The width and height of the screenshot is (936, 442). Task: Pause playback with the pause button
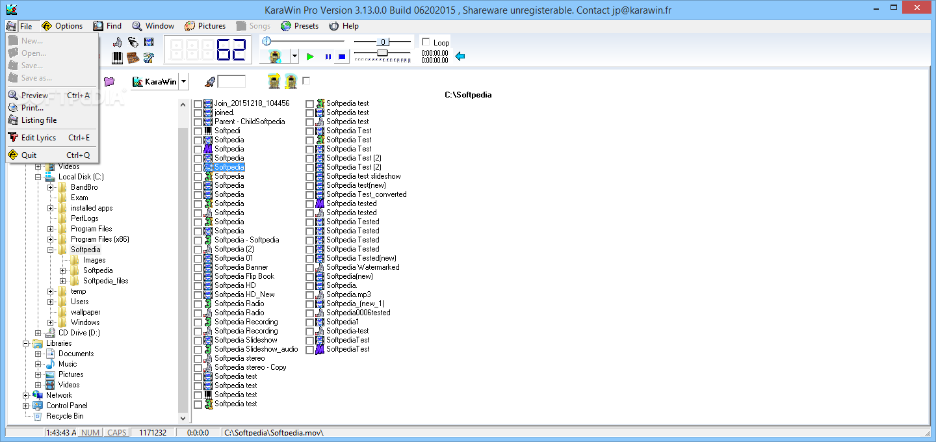(x=328, y=57)
